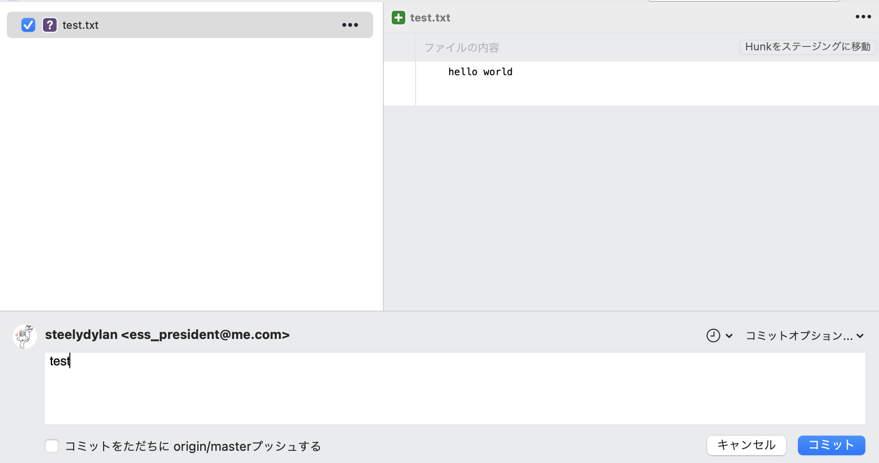Click the green plus icon in the diff header
Screen dimensions: 879x463
click(399, 18)
